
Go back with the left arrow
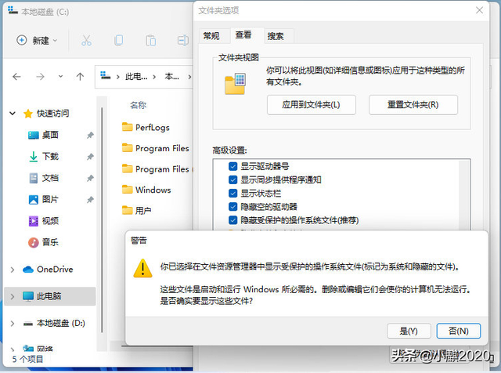(x=16, y=77)
